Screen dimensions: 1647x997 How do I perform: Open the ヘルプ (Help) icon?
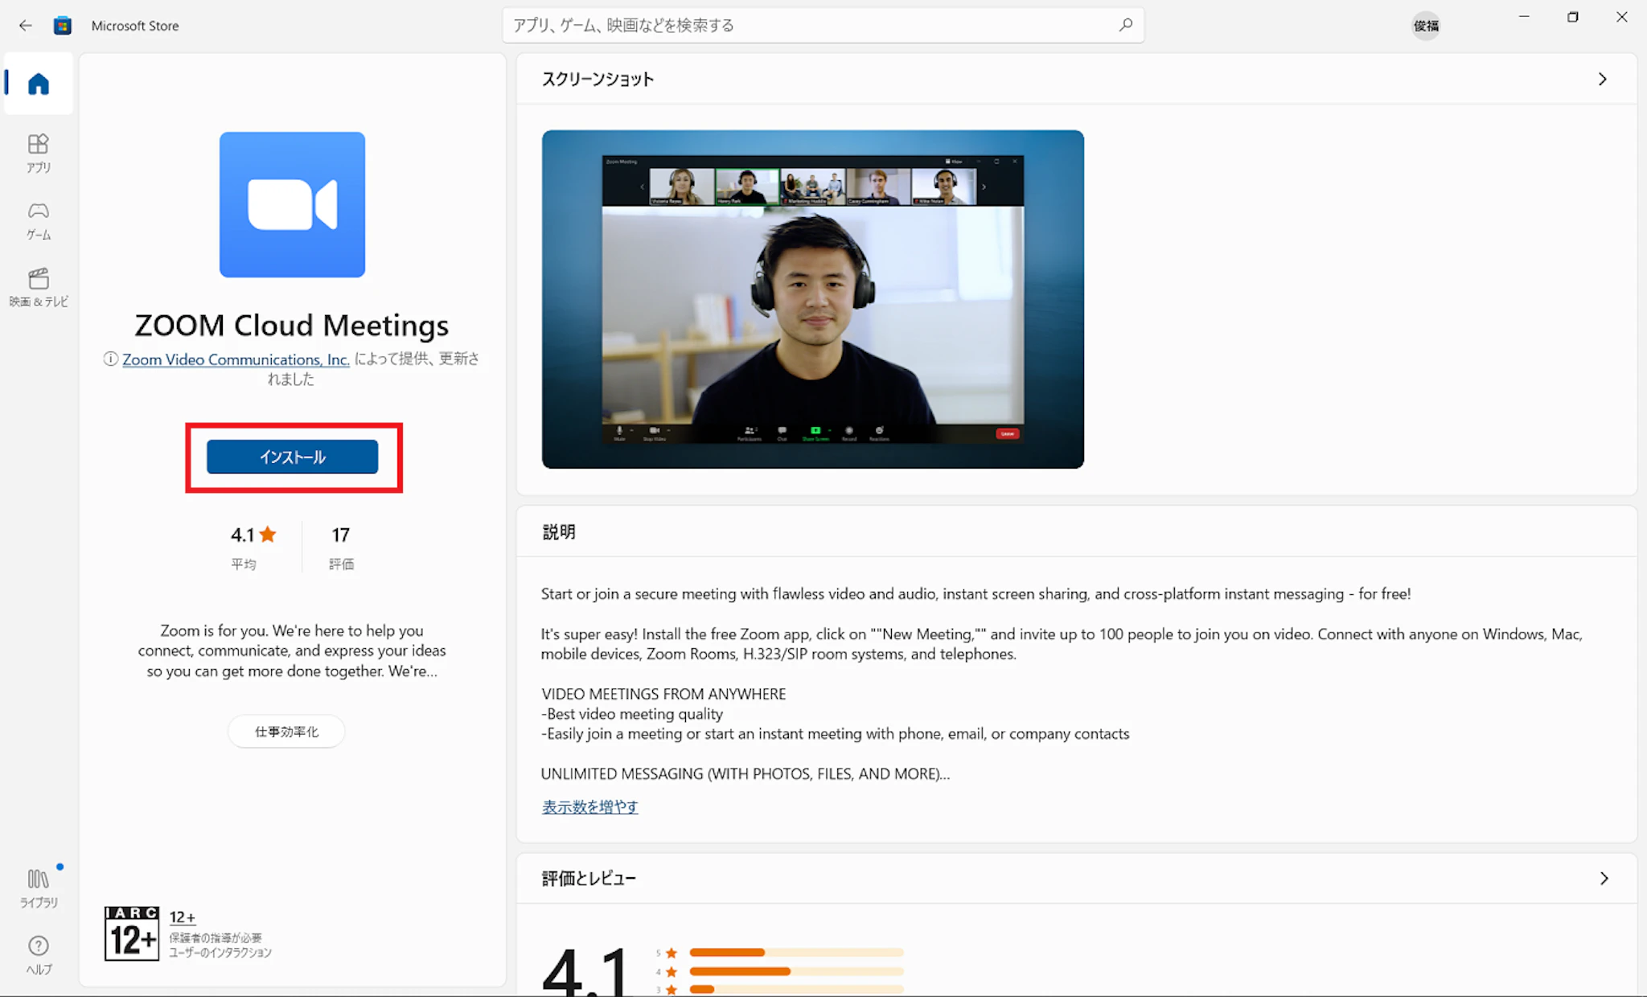pos(38,954)
